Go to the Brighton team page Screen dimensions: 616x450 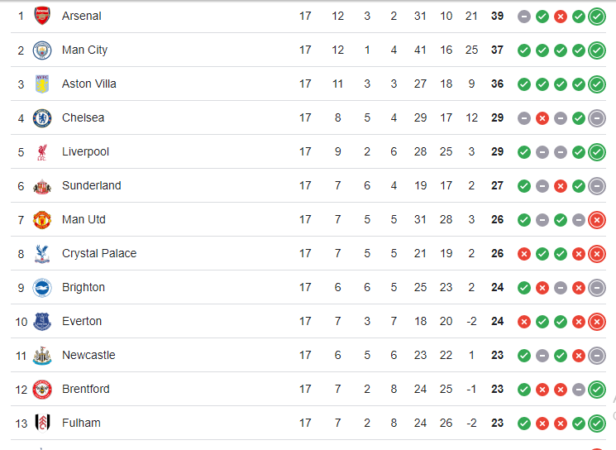[x=84, y=287]
